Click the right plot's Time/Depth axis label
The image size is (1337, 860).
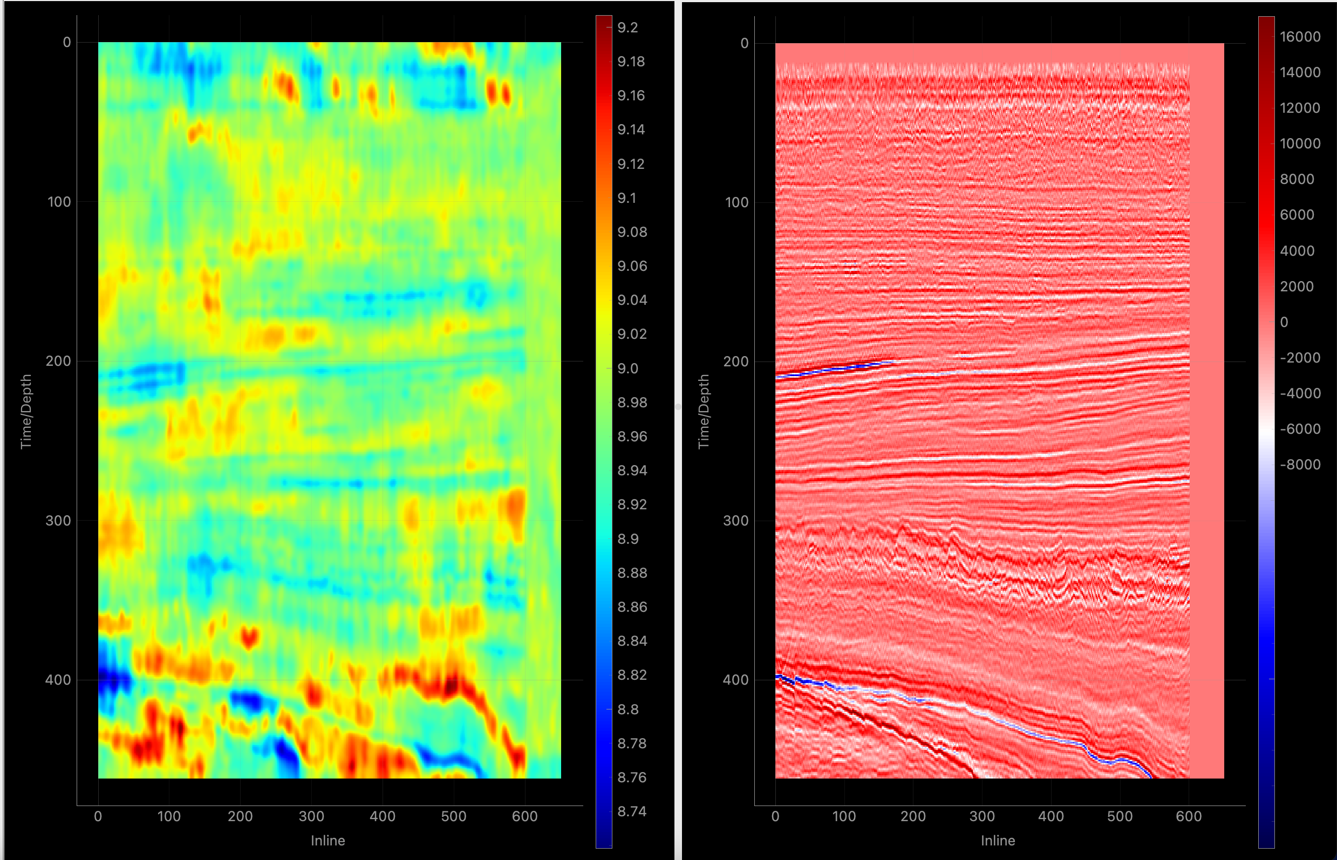coord(703,411)
